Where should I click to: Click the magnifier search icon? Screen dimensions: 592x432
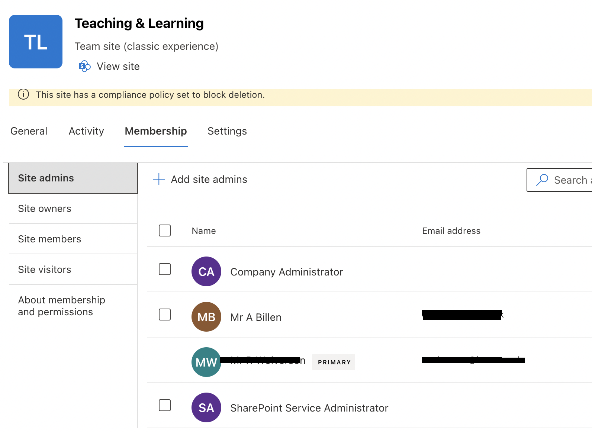542,180
